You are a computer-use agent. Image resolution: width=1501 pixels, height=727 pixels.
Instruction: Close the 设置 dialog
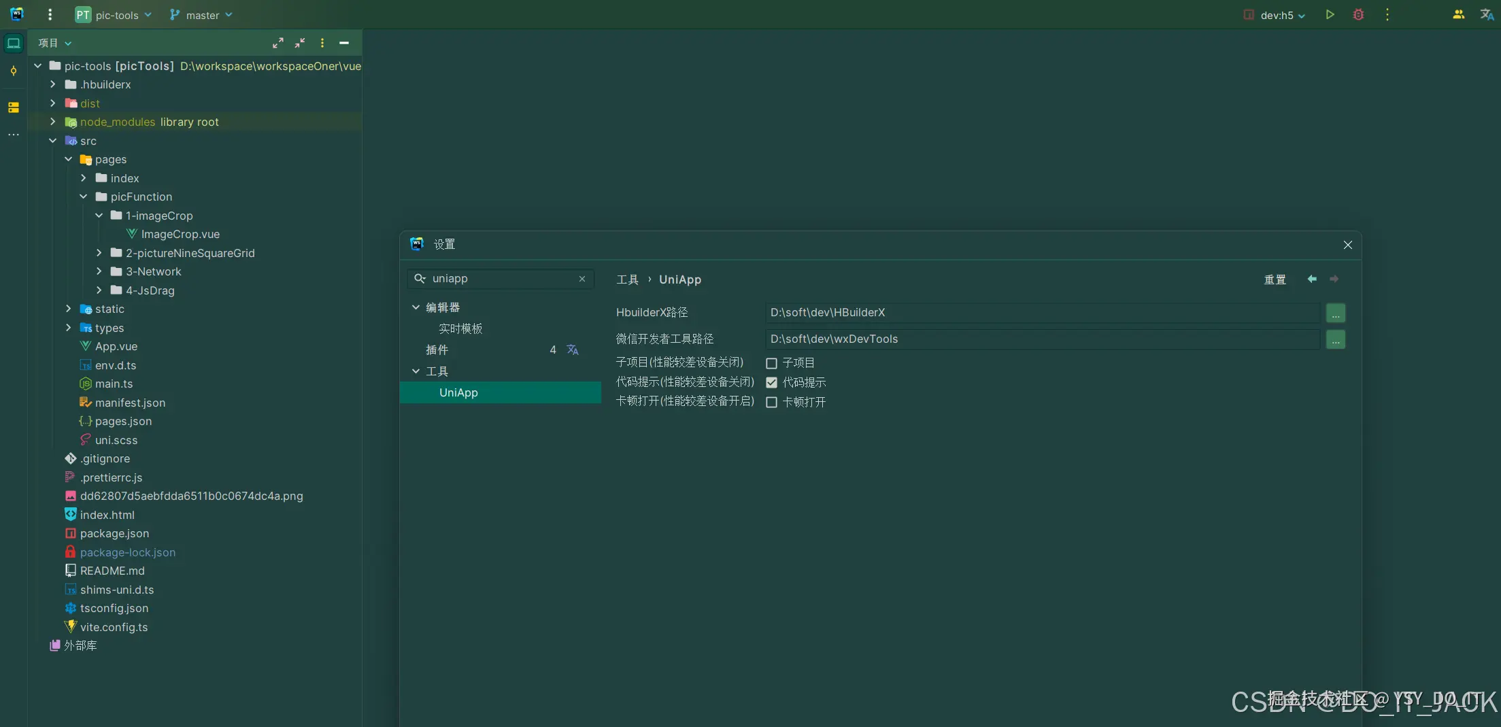(x=1348, y=245)
